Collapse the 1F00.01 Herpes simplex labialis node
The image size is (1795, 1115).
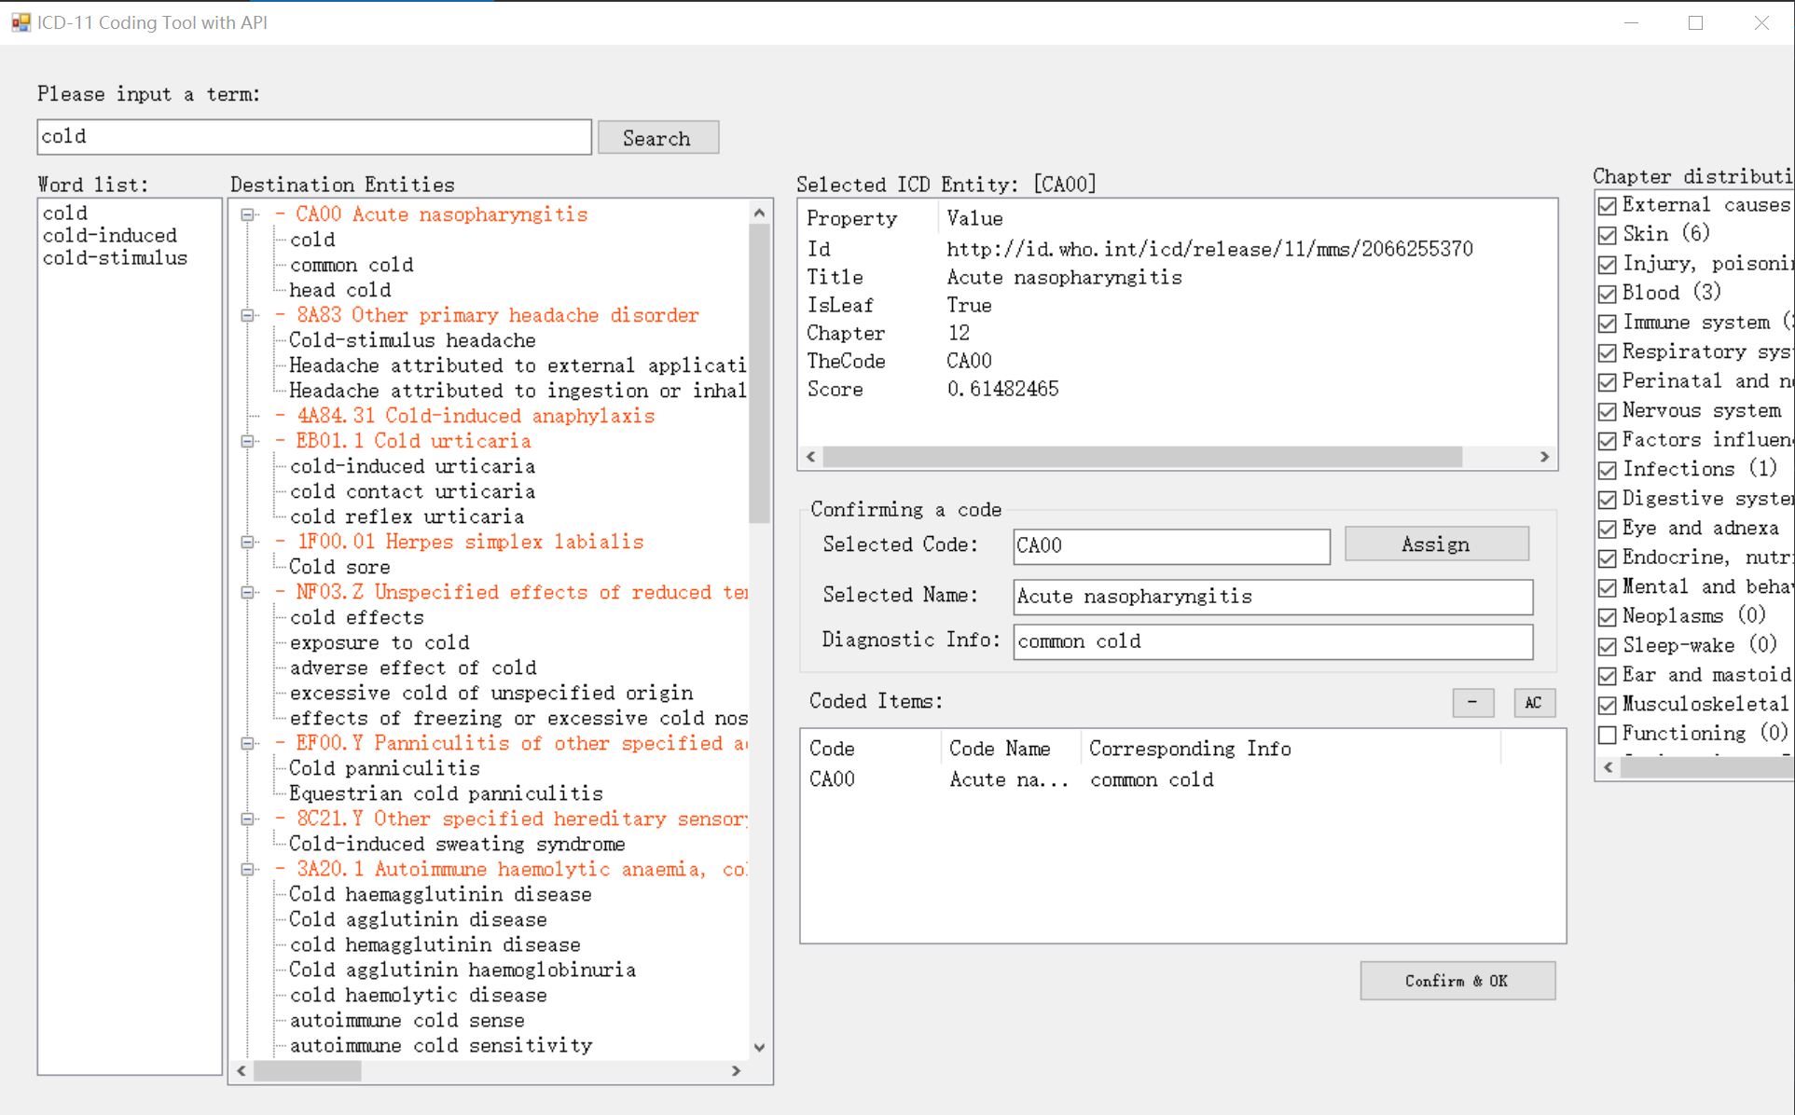click(248, 542)
